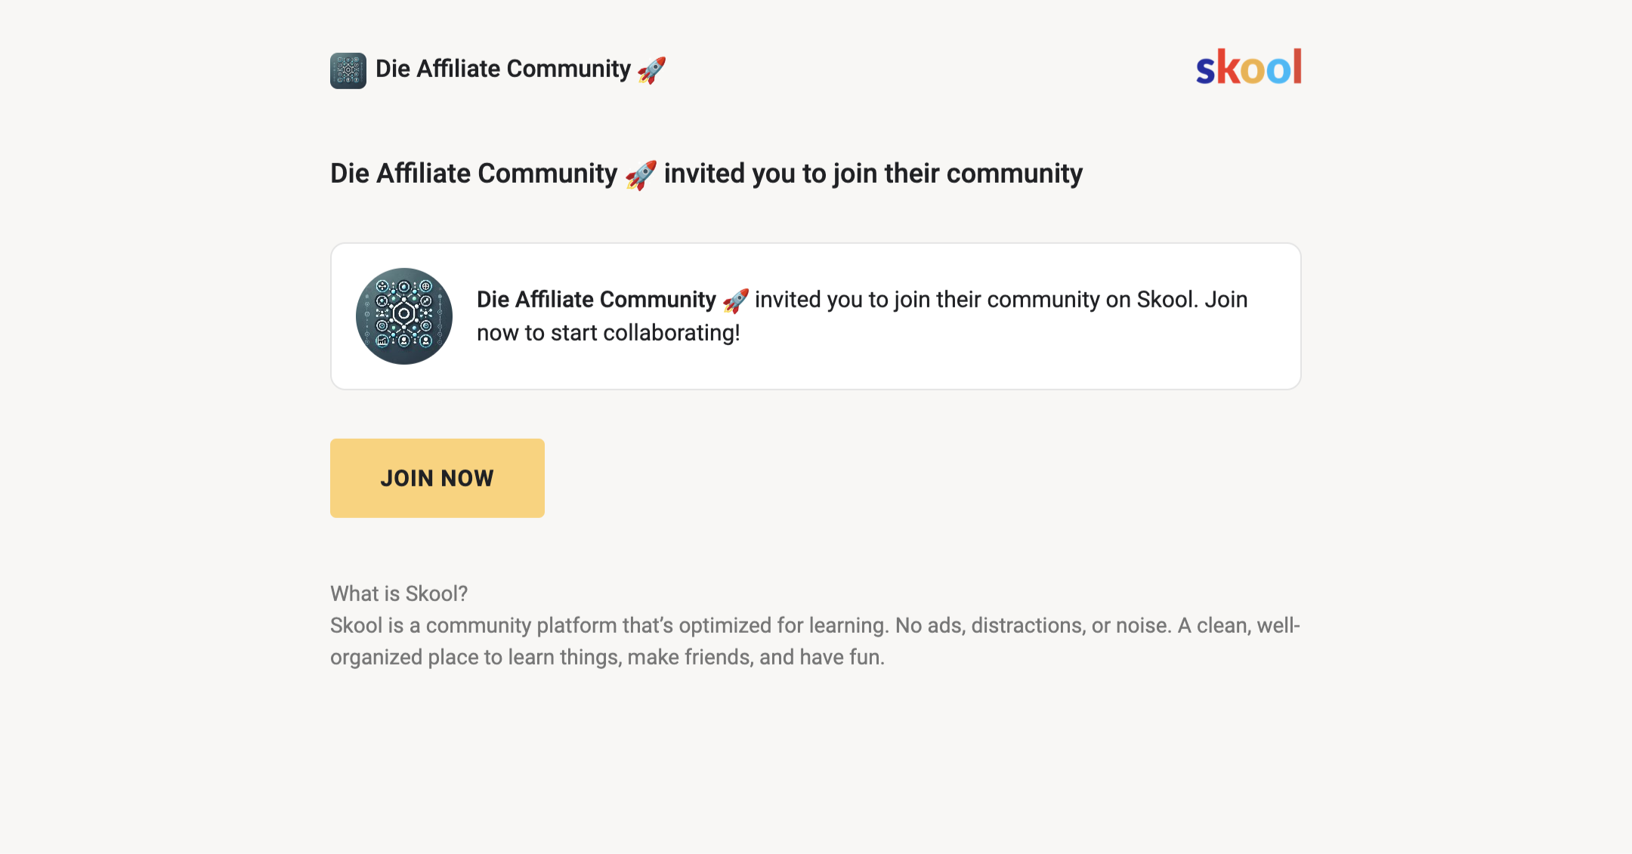Click 'No ads, distractions, or noise' in footer text

click(1033, 625)
